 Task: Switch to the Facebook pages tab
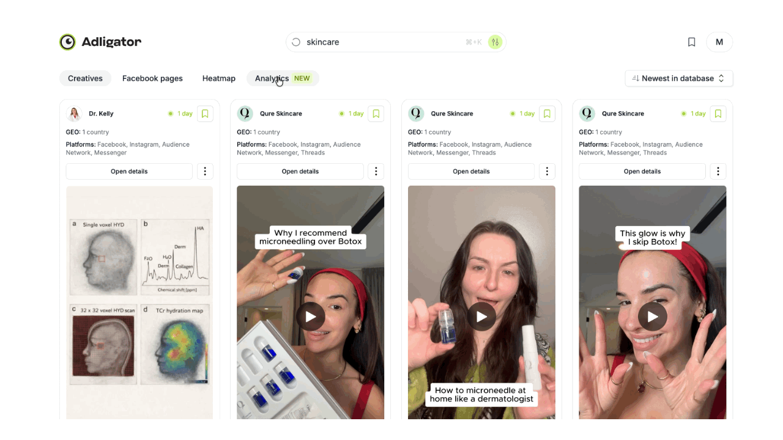pyautogui.click(x=152, y=78)
